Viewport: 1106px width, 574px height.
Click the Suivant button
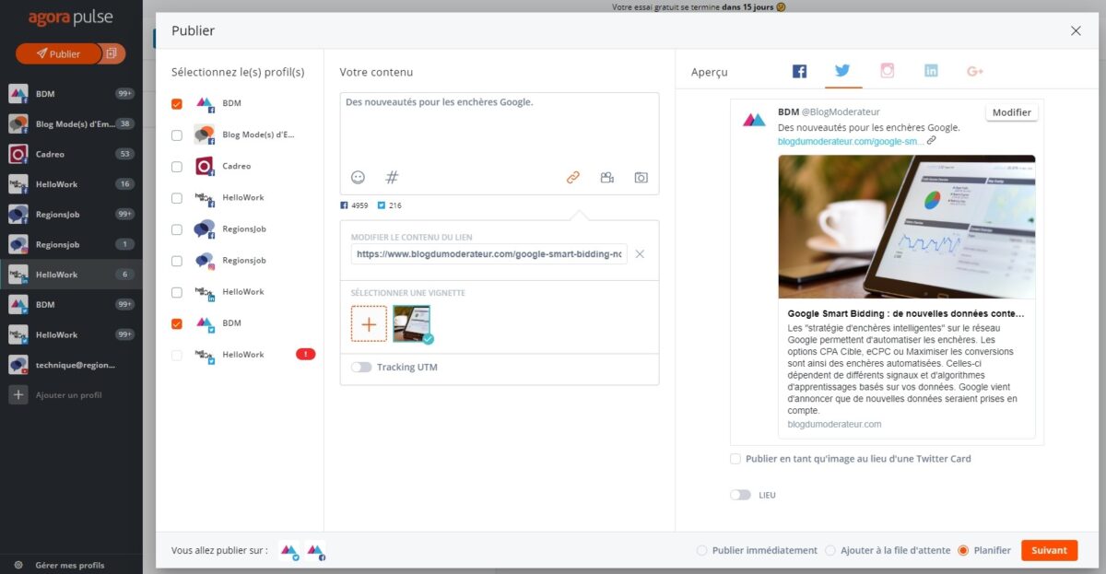(1050, 550)
